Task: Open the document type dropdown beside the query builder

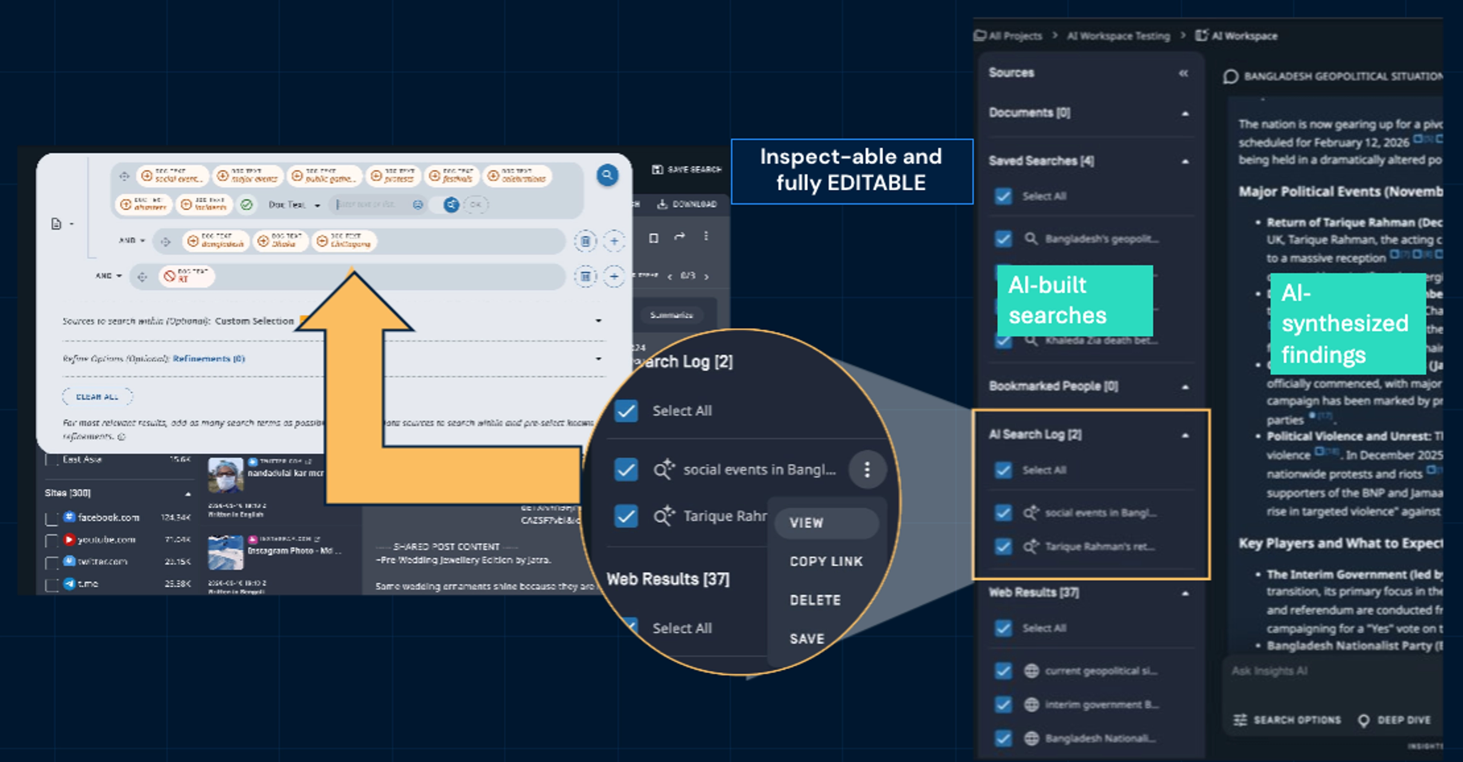Action: pyautogui.click(x=62, y=224)
